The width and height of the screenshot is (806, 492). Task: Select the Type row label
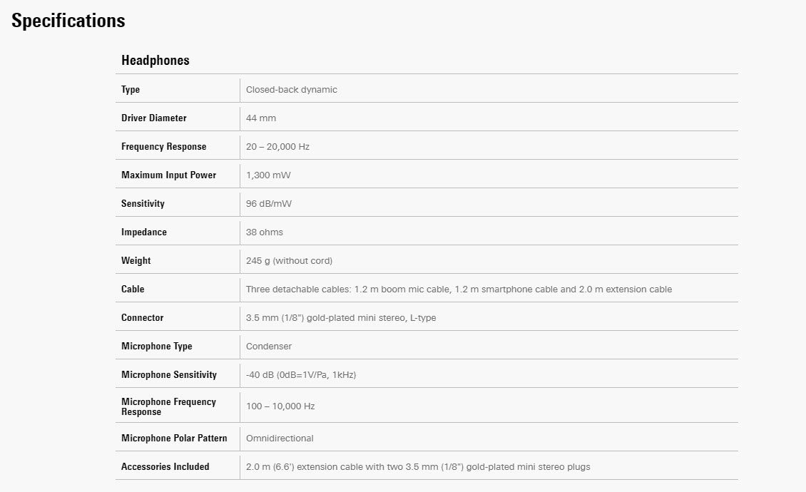click(131, 90)
